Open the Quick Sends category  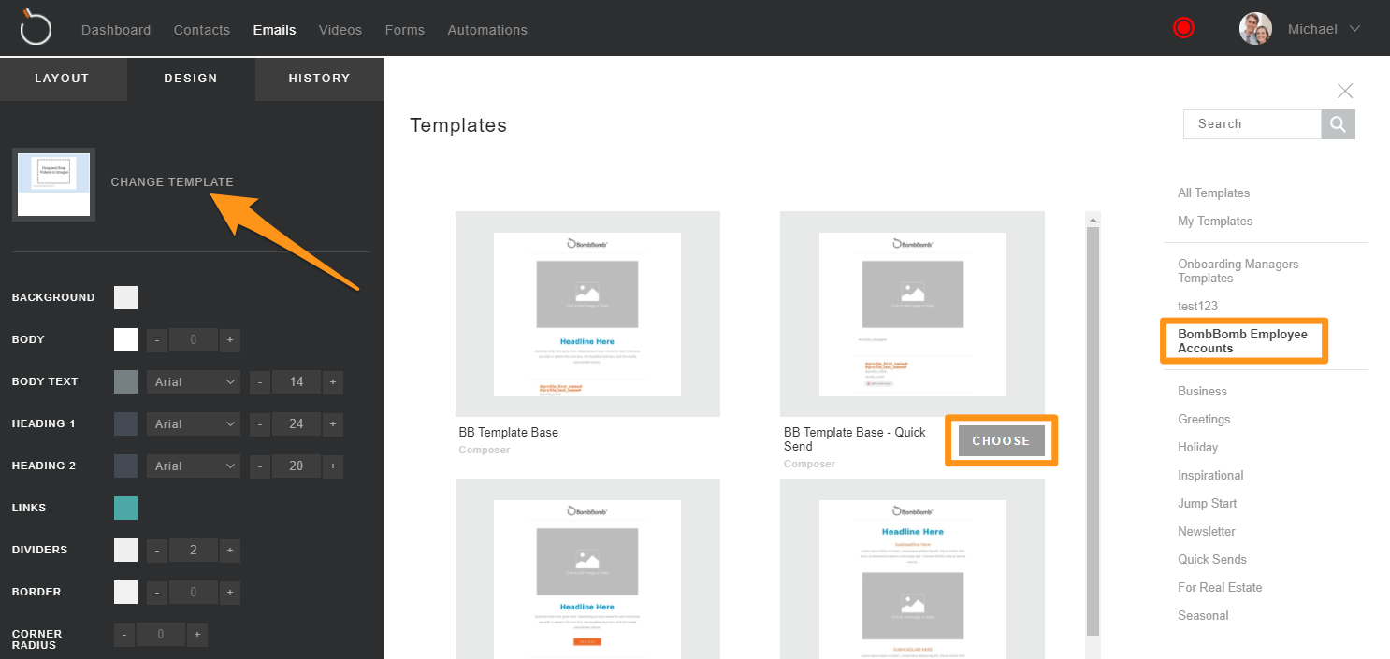point(1212,560)
